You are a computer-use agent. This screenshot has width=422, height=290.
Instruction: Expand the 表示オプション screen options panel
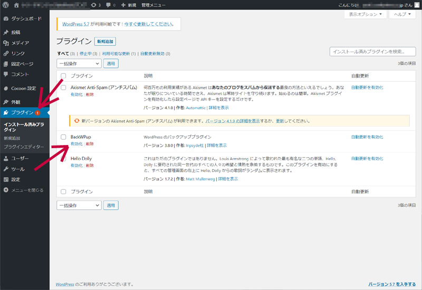[365, 14]
